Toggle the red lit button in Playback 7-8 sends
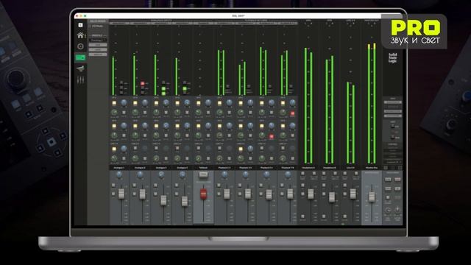Image resolution: width=471 pixels, height=265 pixels. coord(292,113)
